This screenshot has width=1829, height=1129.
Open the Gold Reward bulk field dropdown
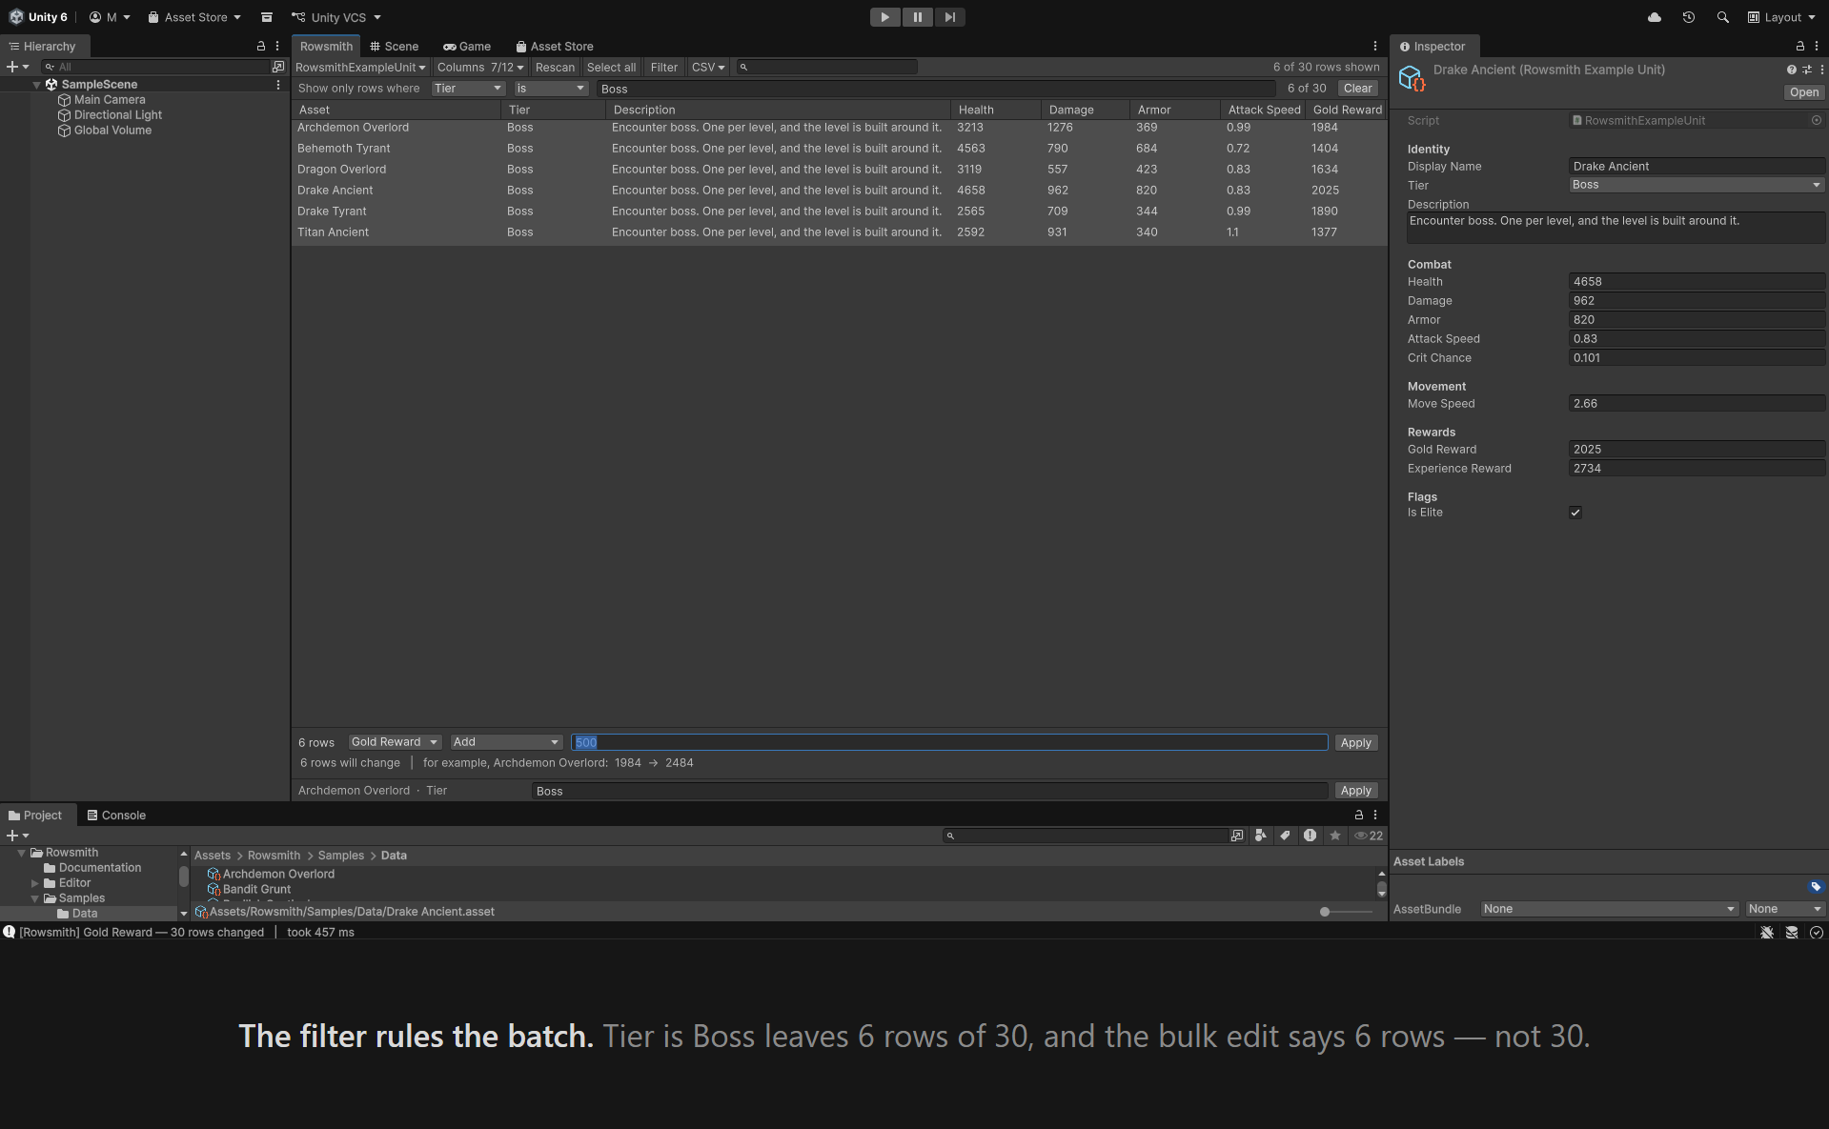point(395,742)
